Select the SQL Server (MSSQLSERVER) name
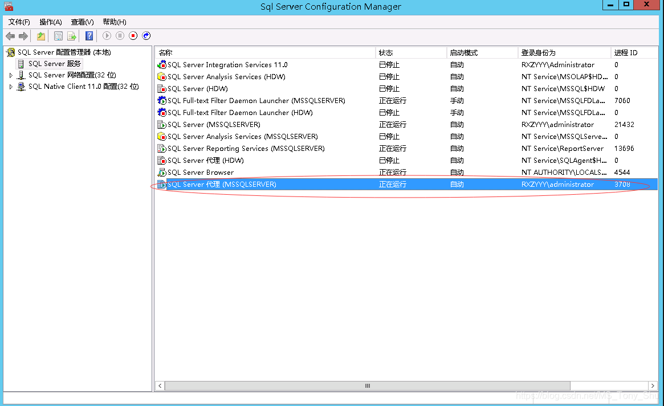This screenshot has height=406, width=664. [x=214, y=125]
